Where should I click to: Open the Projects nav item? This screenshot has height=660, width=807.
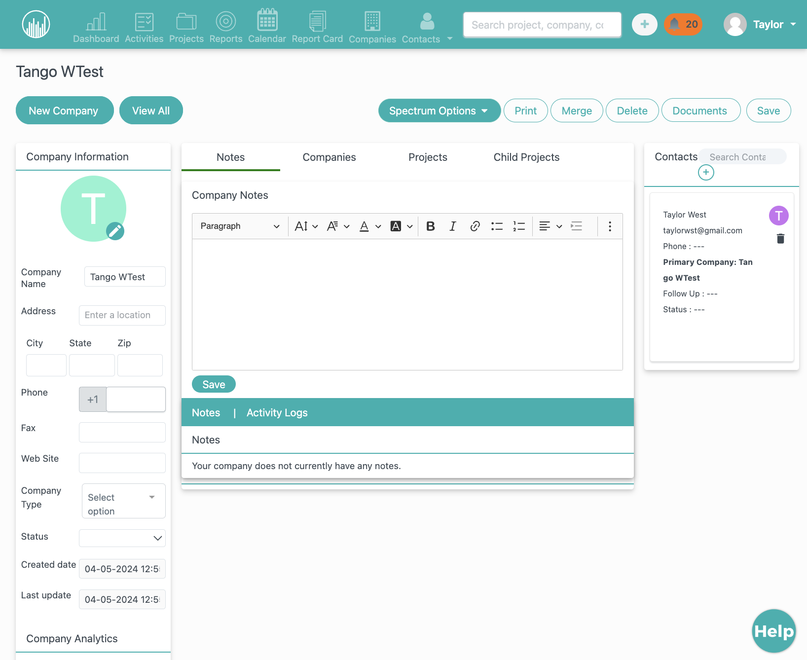(186, 28)
